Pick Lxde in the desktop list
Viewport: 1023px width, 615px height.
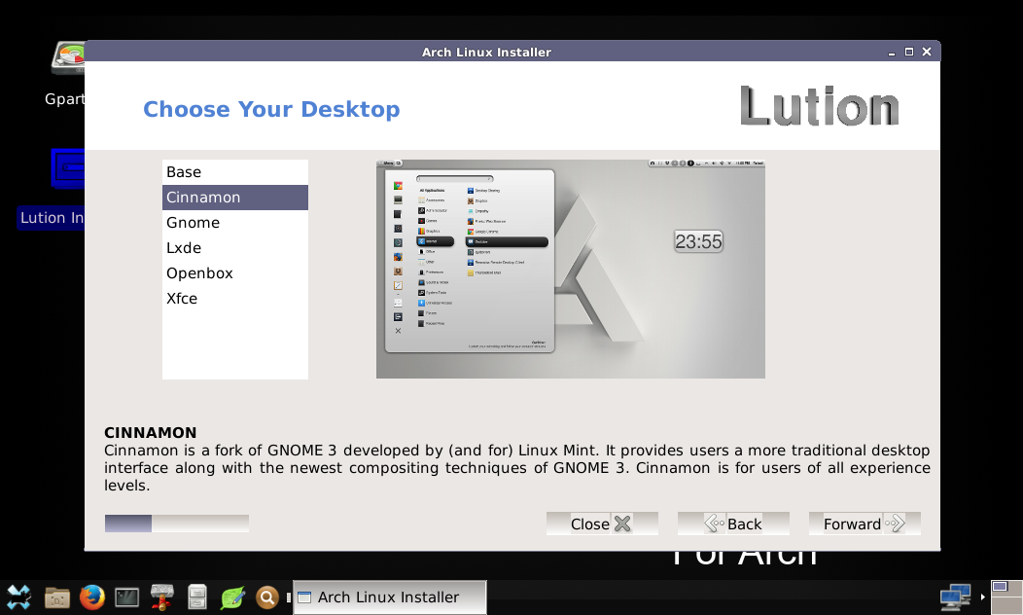(x=235, y=248)
